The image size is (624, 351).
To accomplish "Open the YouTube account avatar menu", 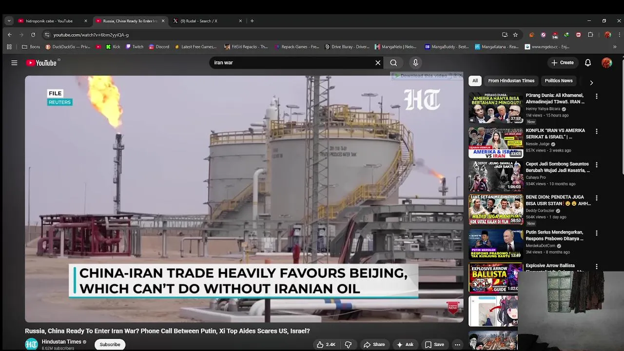I will pos(607,62).
